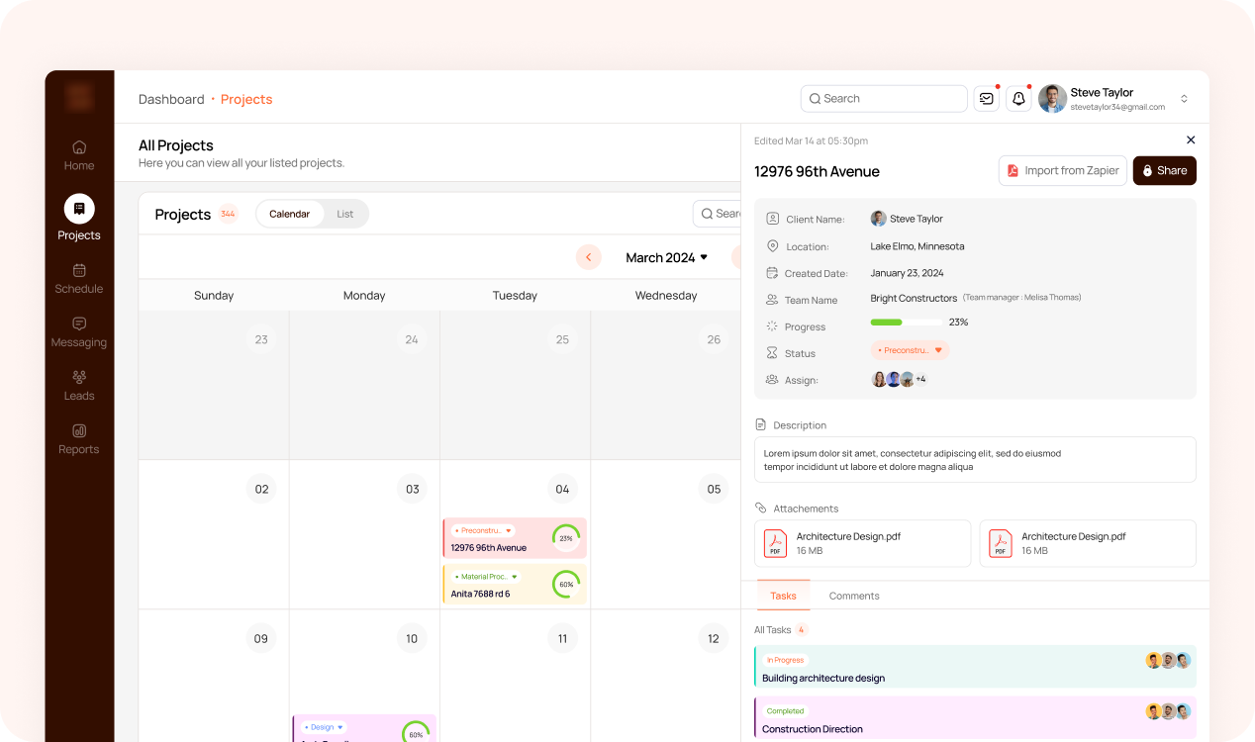Viewport: 1255px width, 742px height.
Task: Select calendar date 10
Action: 412,638
